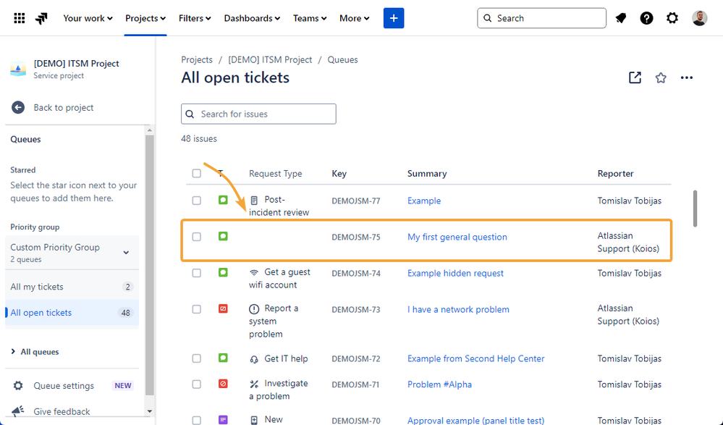Screen dimensions: 723x425
Task: Open the Filters dropdown
Action: click(x=195, y=18)
